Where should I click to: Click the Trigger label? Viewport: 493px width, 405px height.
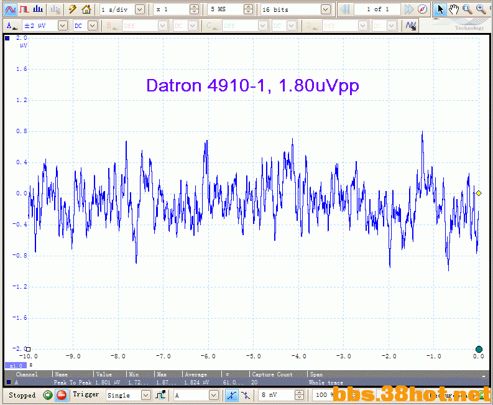tap(86, 394)
